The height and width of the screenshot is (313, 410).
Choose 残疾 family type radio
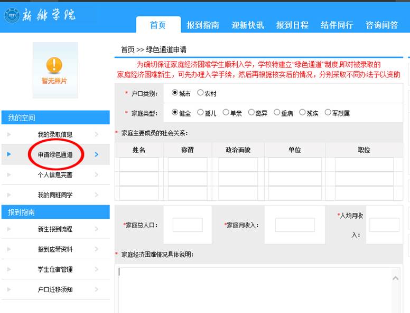[x=302, y=112]
